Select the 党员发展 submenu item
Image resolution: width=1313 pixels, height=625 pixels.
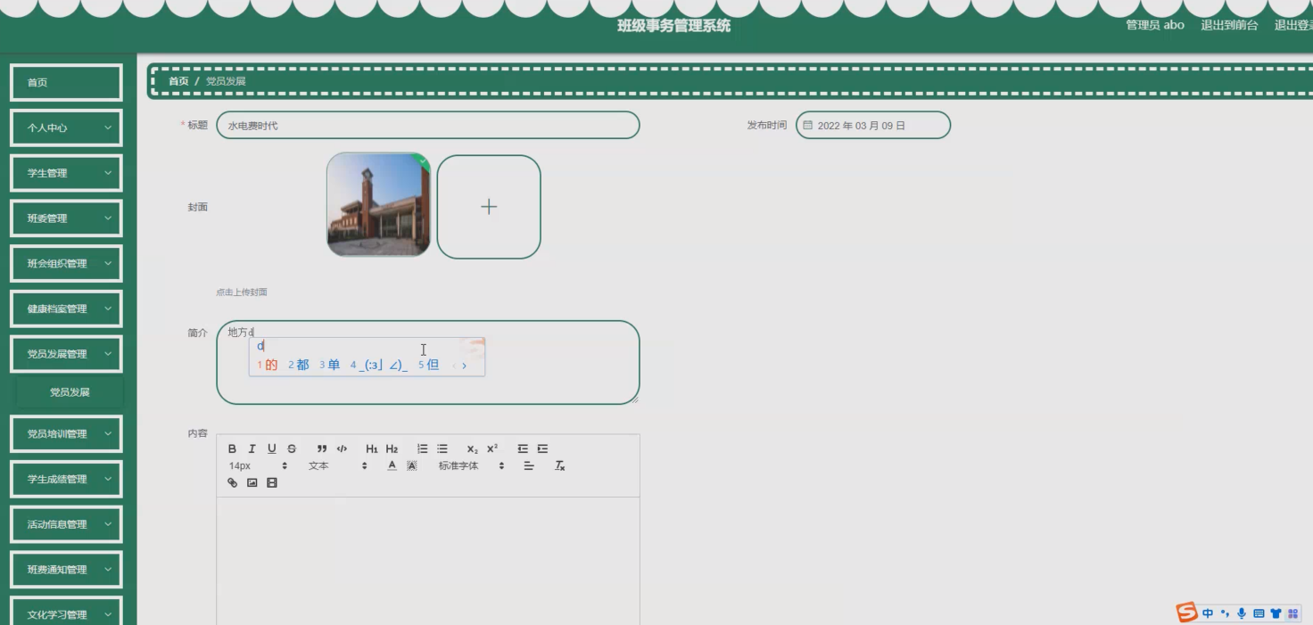click(x=70, y=392)
